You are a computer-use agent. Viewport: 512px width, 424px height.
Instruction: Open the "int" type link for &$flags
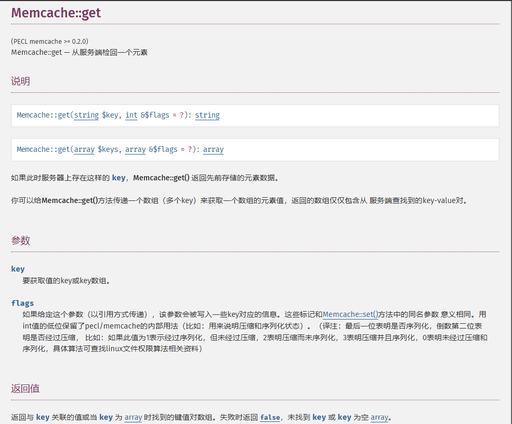pyautogui.click(x=131, y=115)
